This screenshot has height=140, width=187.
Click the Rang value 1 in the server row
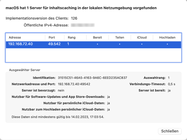click(68, 44)
